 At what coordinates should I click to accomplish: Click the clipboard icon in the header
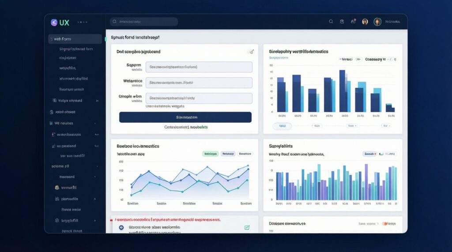coord(342,21)
